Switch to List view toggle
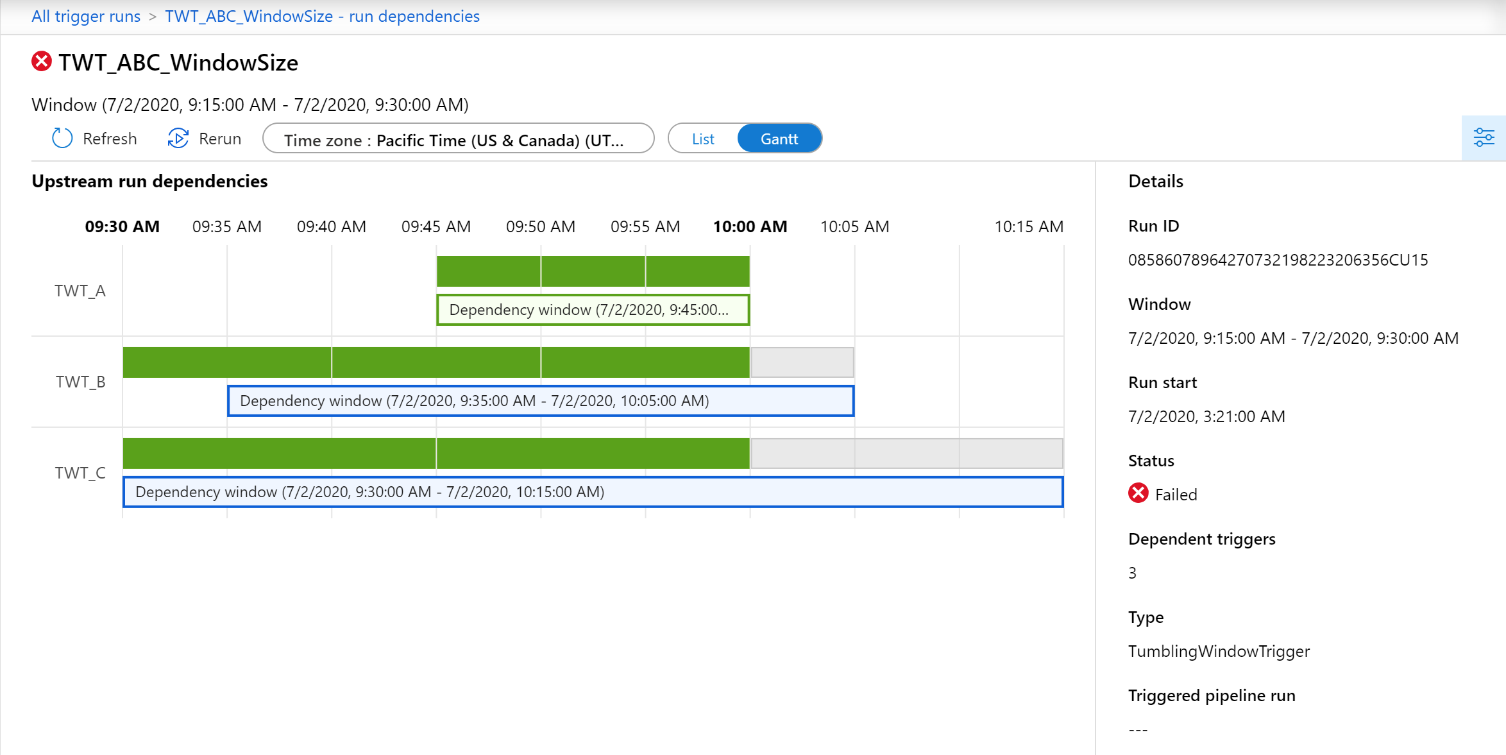This screenshot has height=755, width=1506. [x=702, y=139]
